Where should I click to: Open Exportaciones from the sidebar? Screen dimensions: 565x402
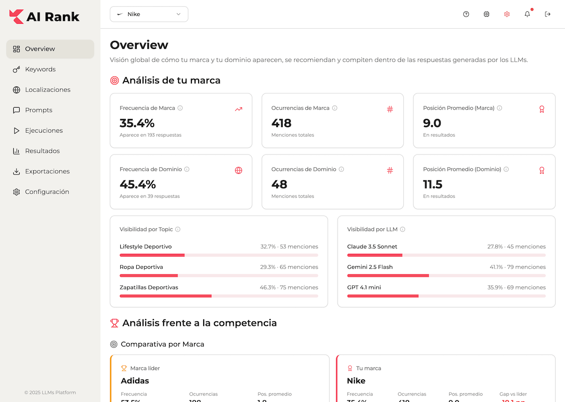(x=47, y=171)
